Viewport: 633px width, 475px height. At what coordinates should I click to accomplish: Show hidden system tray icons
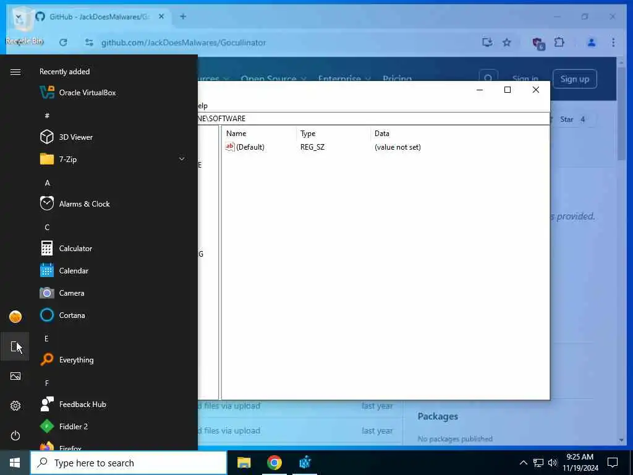523,463
